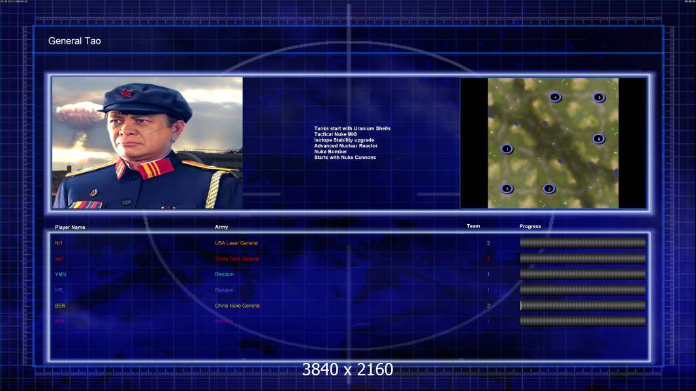The image size is (696, 391).
Task: Click the progress bar for Nr1
Action: click(583, 242)
